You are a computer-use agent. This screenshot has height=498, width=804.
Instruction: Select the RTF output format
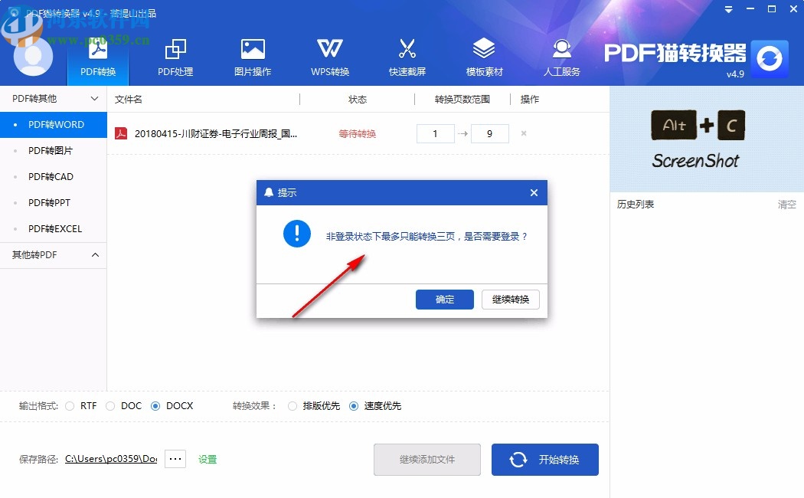(70, 406)
